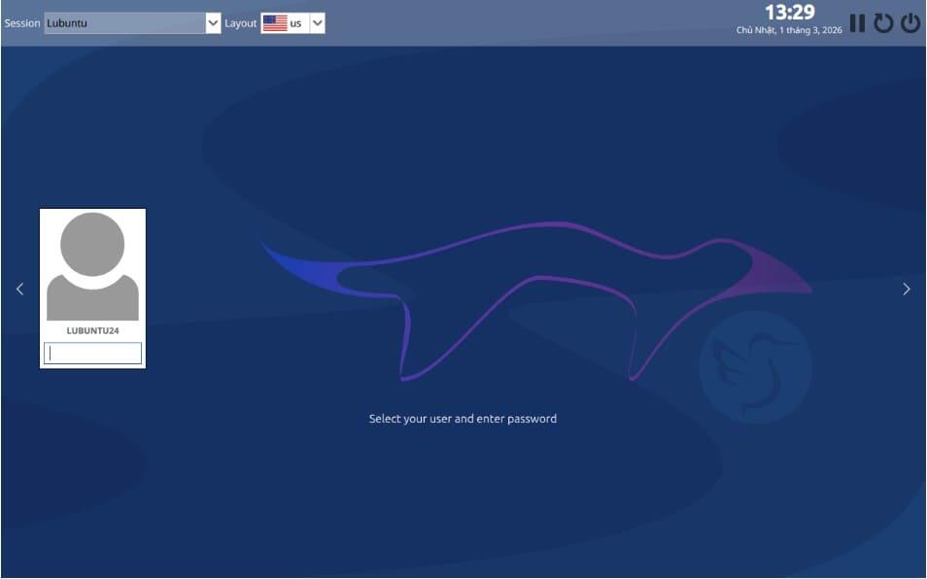Restart the computer using the circular arrow icon
This screenshot has width=927, height=579.
point(882,22)
